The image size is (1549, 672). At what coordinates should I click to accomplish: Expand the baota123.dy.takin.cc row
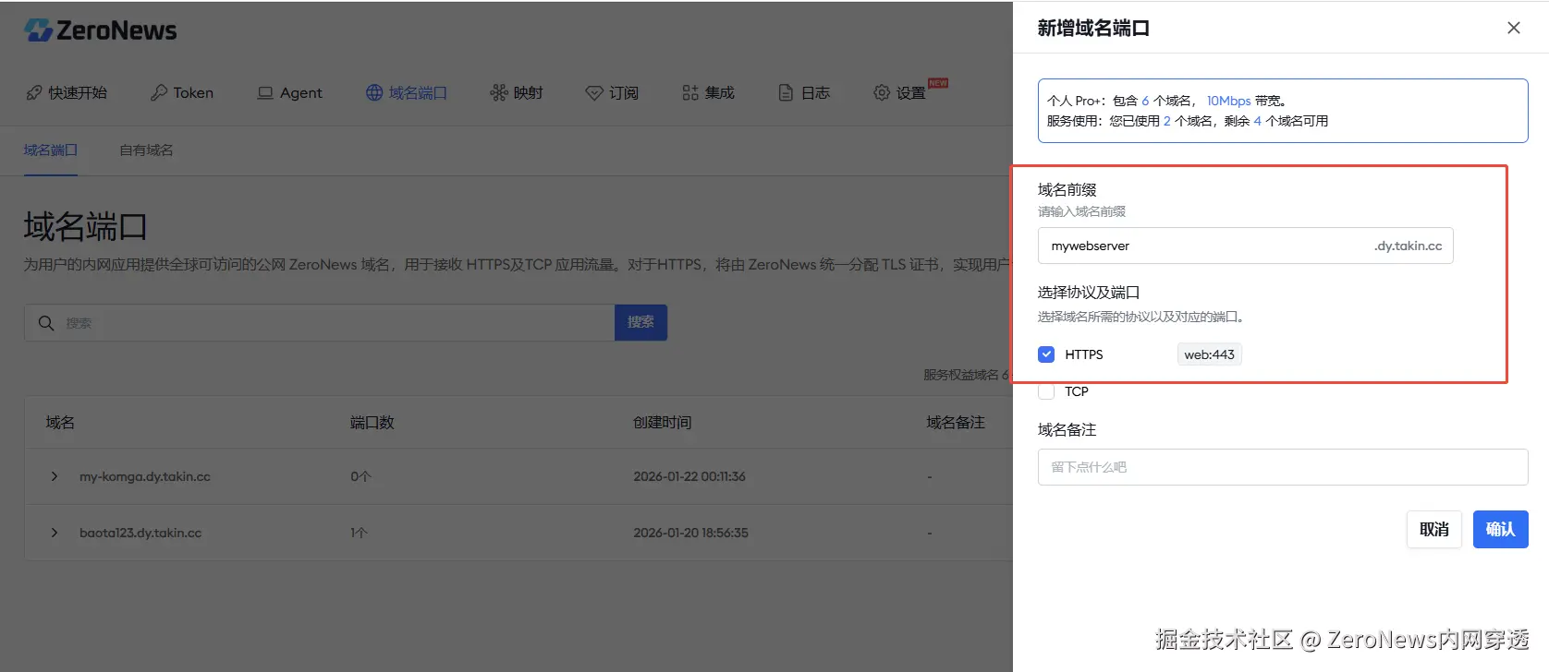coord(55,533)
